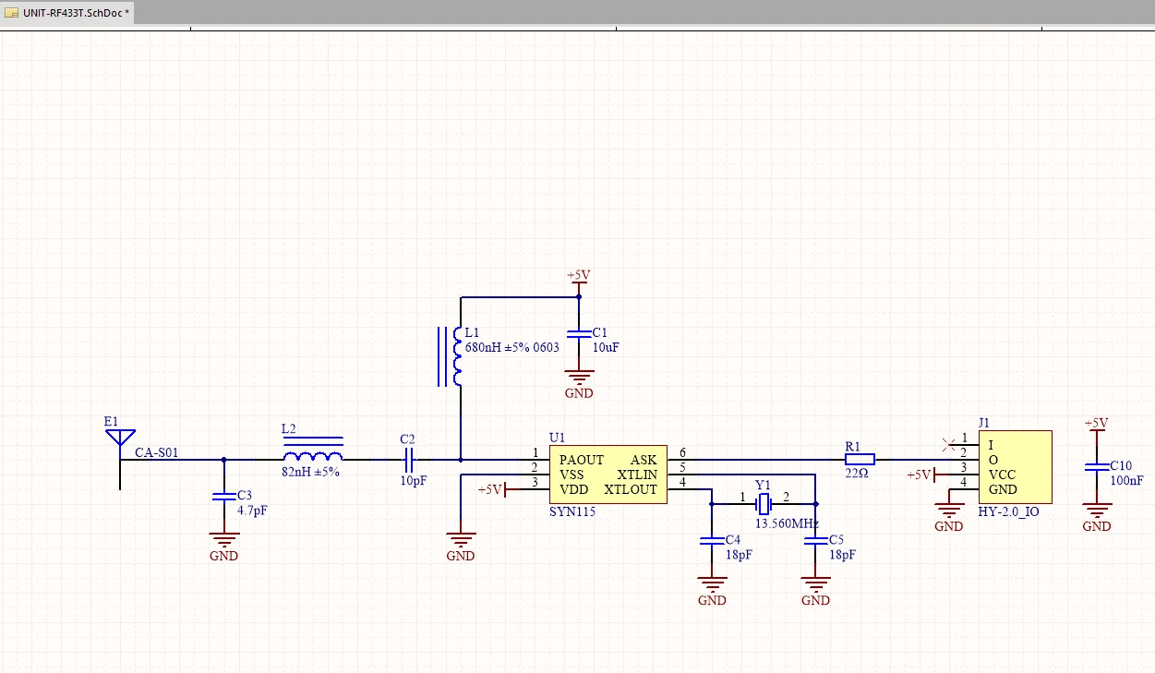The image size is (1155, 673).
Task: Open the UNIT-RF433T.SchDoc document tab
Action: (x=68, y=14)
